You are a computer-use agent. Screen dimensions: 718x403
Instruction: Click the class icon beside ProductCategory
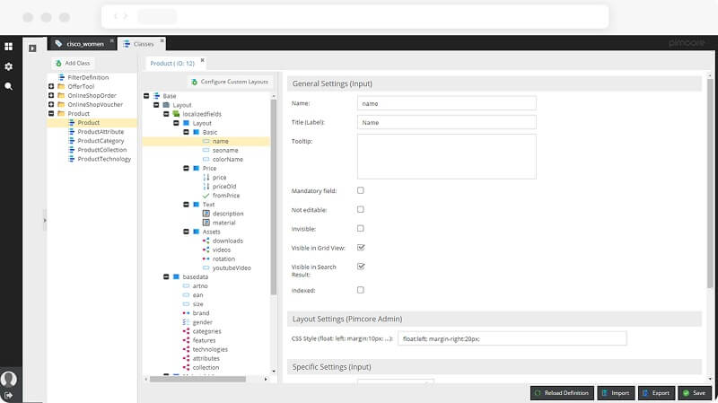coord(72,141)
